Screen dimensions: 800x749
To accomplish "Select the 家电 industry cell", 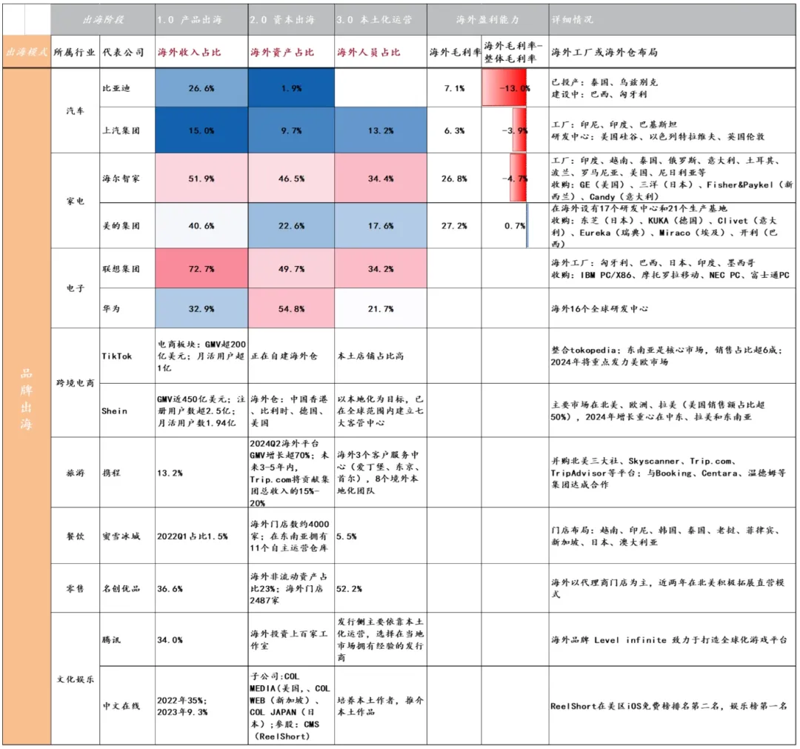I will click(75, 201).
